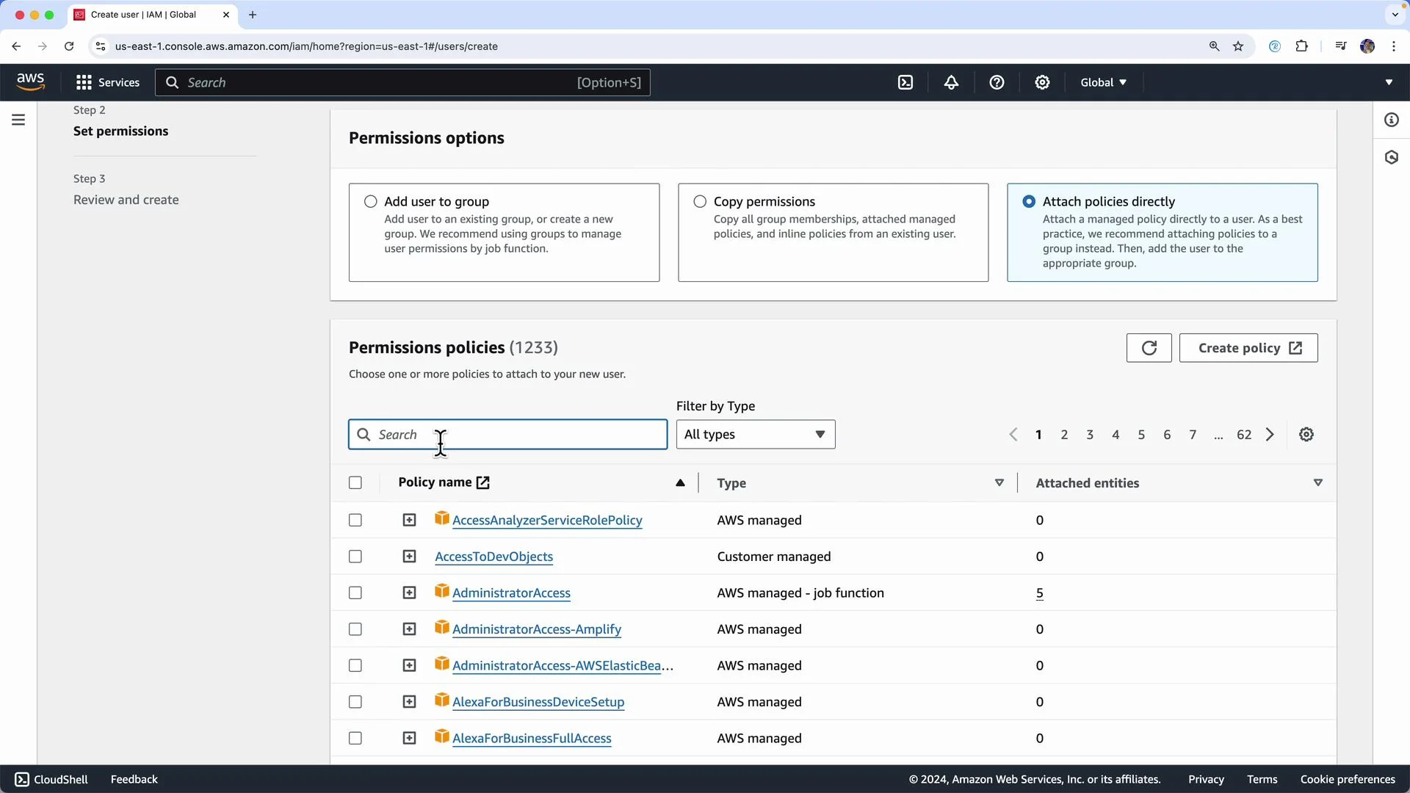The height and width of the screenshot is (793, 1410).
Task: Select Copy permissions option
Action: (700, 201)
